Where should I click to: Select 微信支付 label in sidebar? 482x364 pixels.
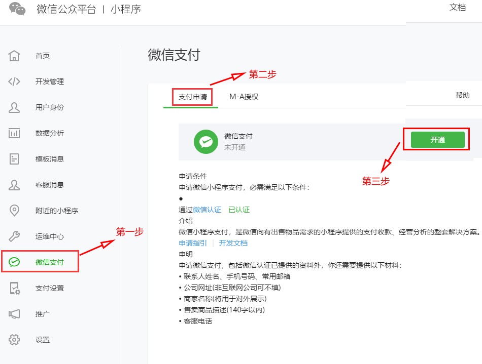(50, 262)
